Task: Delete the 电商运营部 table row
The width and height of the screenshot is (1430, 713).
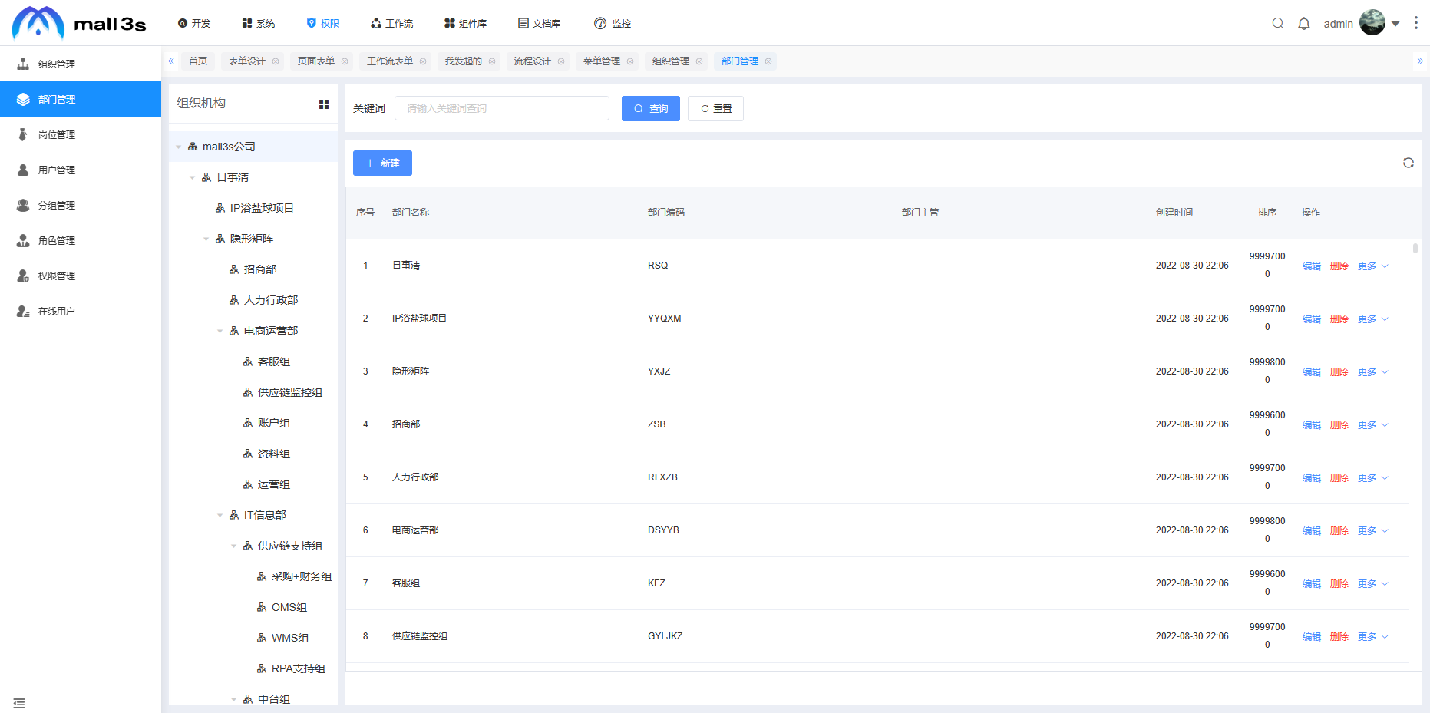Action: pyautogui.click(x=1339, y=531)
